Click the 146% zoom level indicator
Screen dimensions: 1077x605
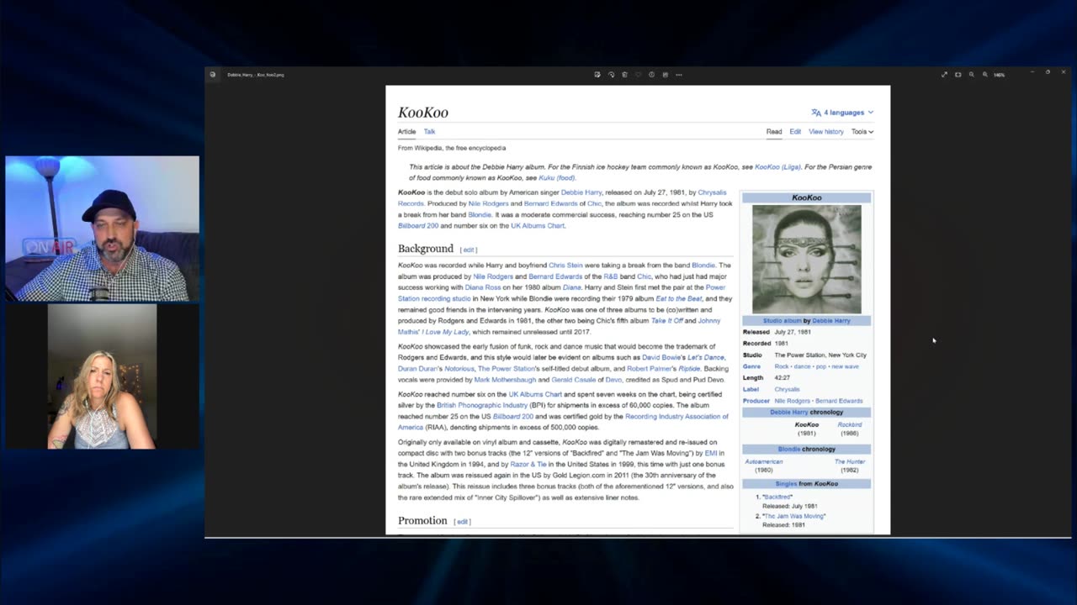pos(999,75)
